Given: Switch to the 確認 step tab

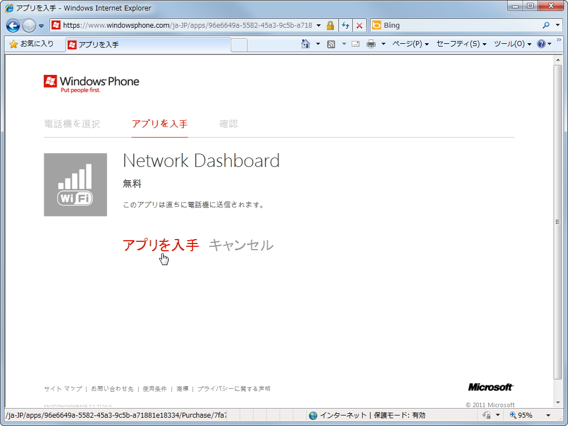Looking at the screenshot, I should coord(229,124).
